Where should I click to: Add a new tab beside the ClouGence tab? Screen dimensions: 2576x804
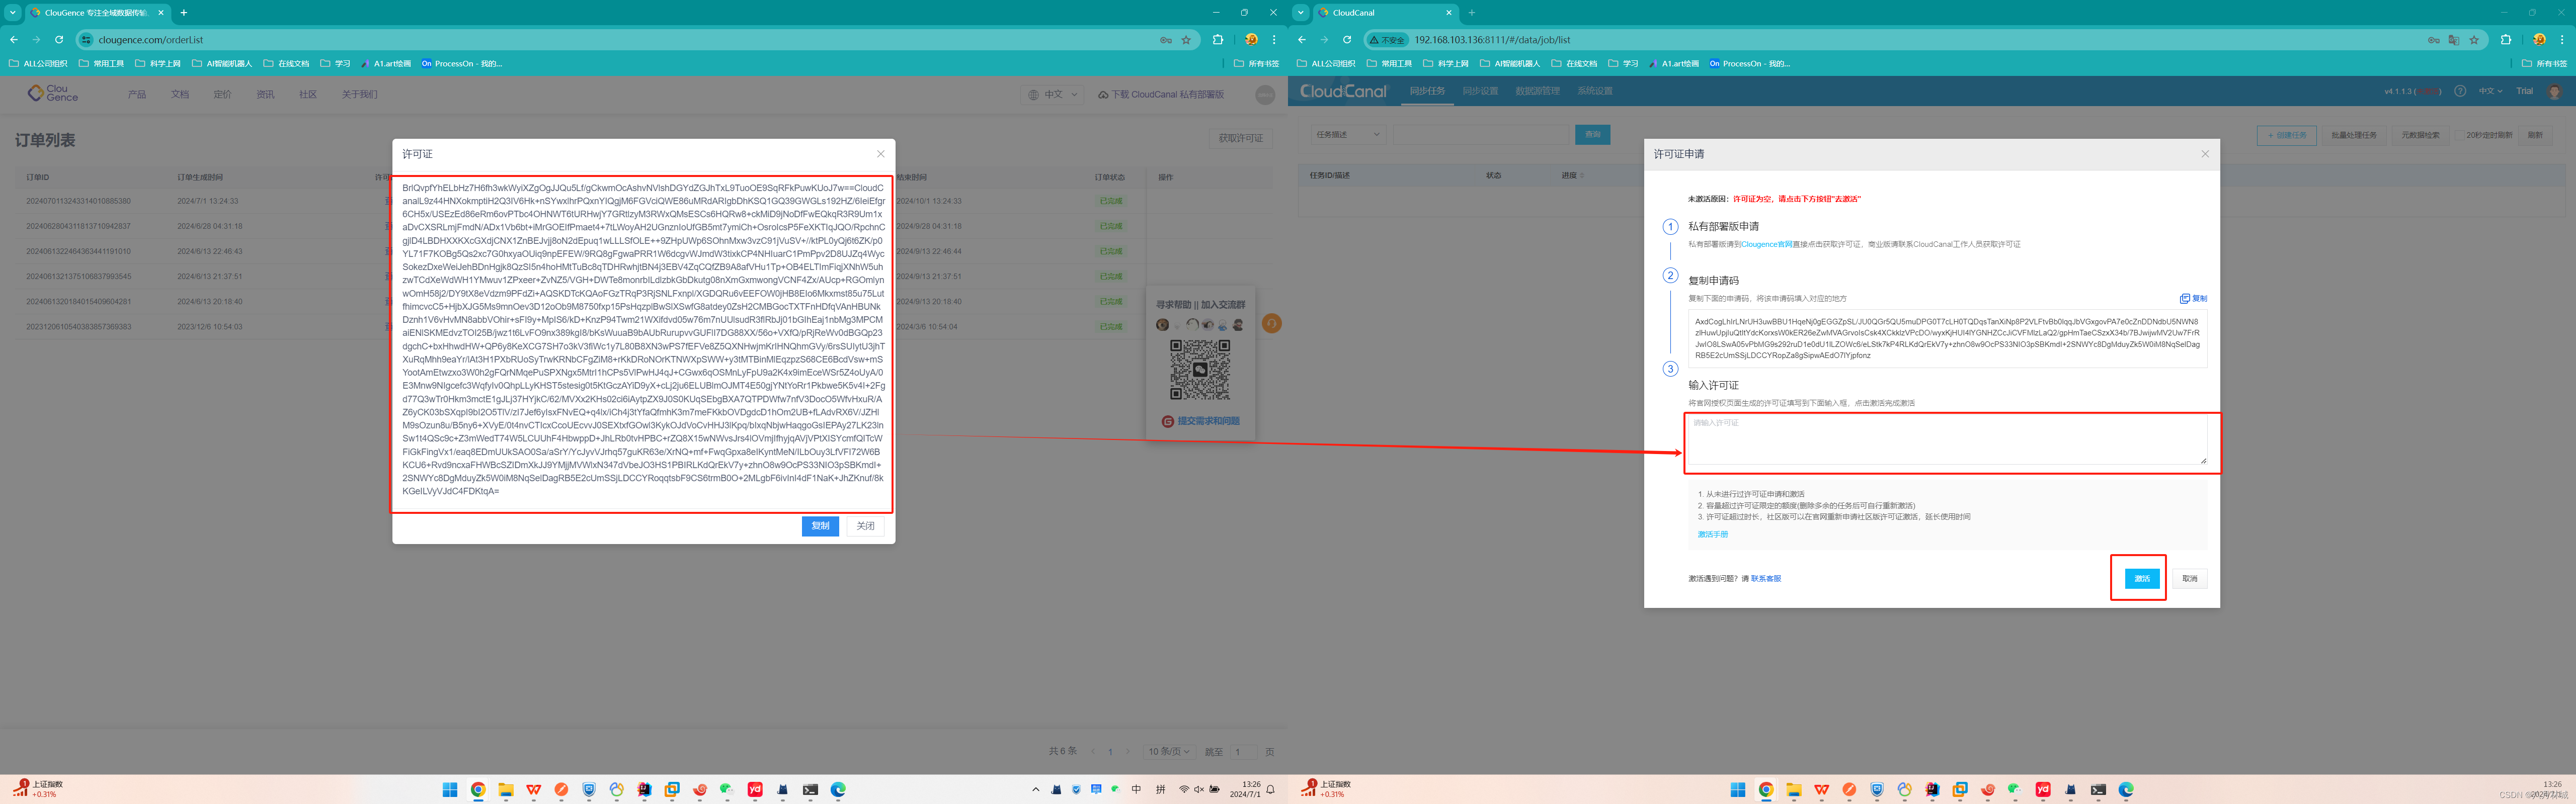pos(184,13)
